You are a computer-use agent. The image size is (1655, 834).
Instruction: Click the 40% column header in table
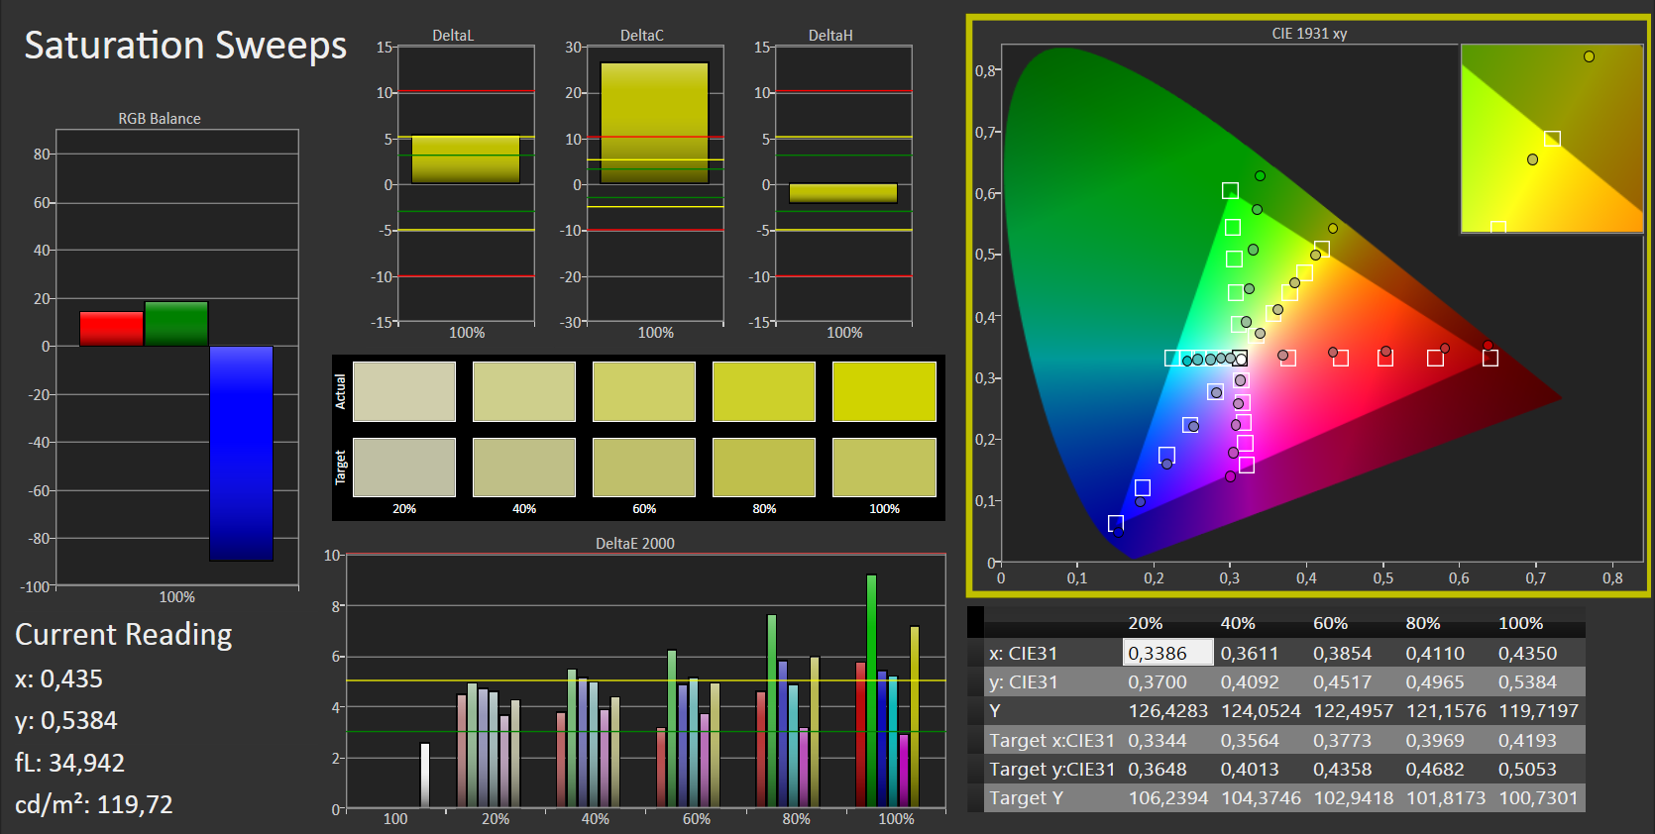pos(1238,623)
